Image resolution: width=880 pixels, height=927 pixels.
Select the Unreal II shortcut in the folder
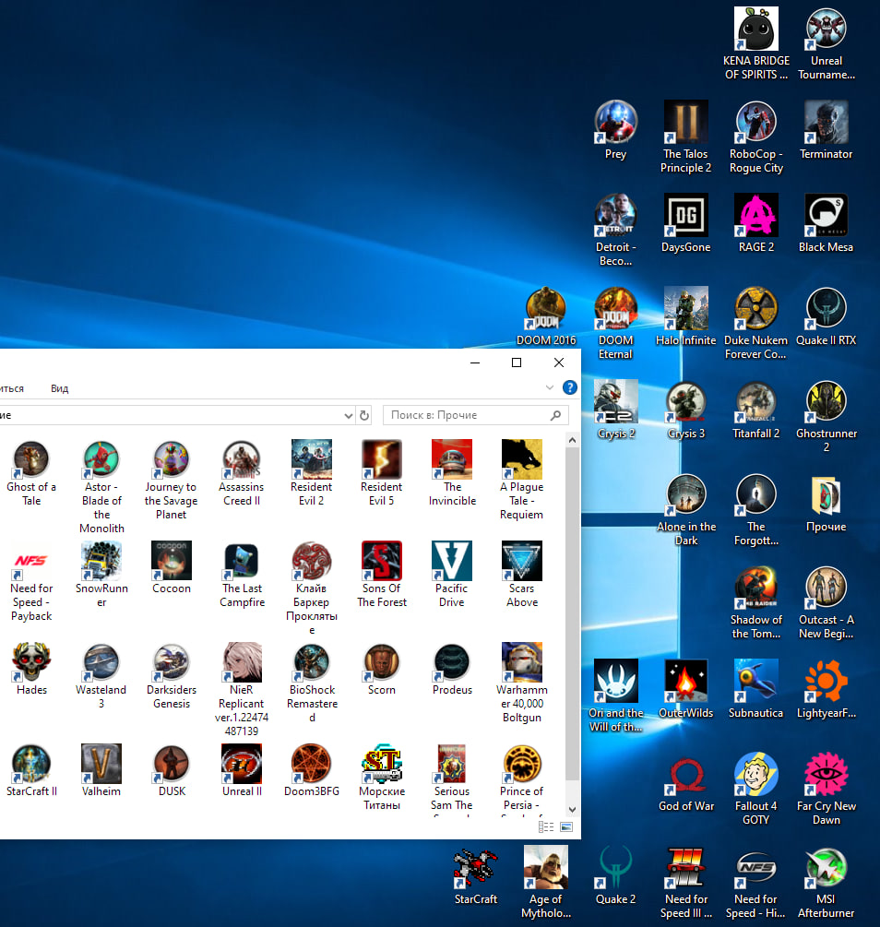[x=242, y=764]
